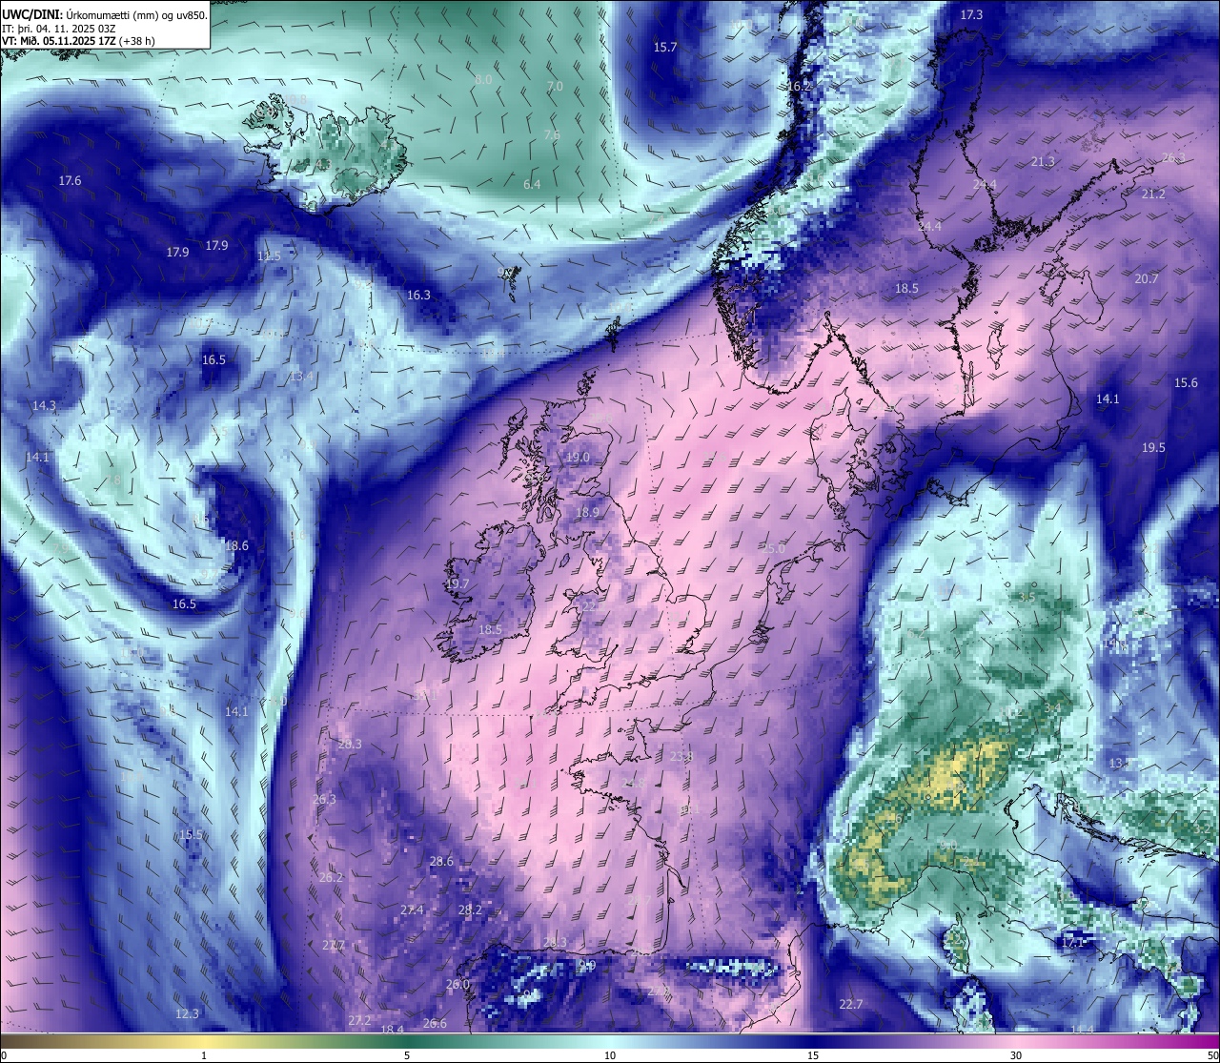The image size is (1220, 1063).
Task: Click the map value 28.6
Action: (441, 862)
